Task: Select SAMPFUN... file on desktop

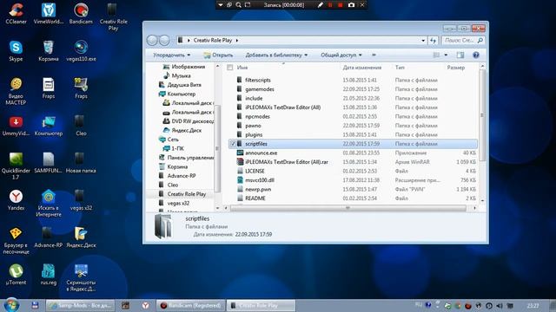Action: (x=49, y=163)
